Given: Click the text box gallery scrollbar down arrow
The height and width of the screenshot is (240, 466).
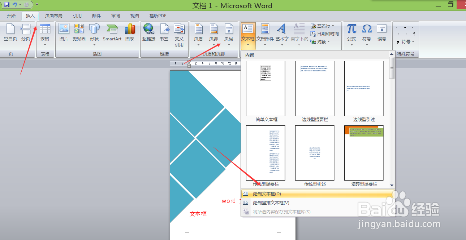Looking at the screenshot, I should 392,185.
